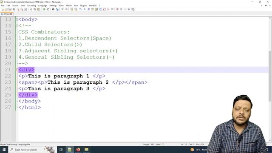Collapse the div fold marker on line 21
Viewport: 272px width, 153px height.
pyautogui.click(x=17, y=70)
